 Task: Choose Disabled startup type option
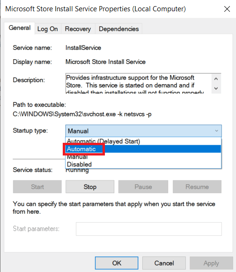[x=143, y=164]
